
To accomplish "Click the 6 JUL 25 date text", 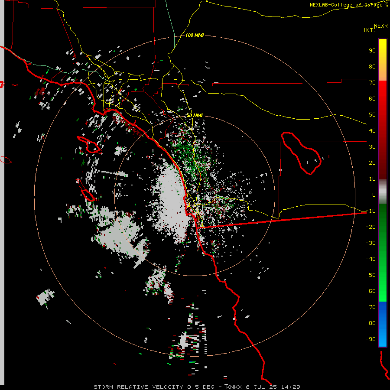I will pos(261,387).
